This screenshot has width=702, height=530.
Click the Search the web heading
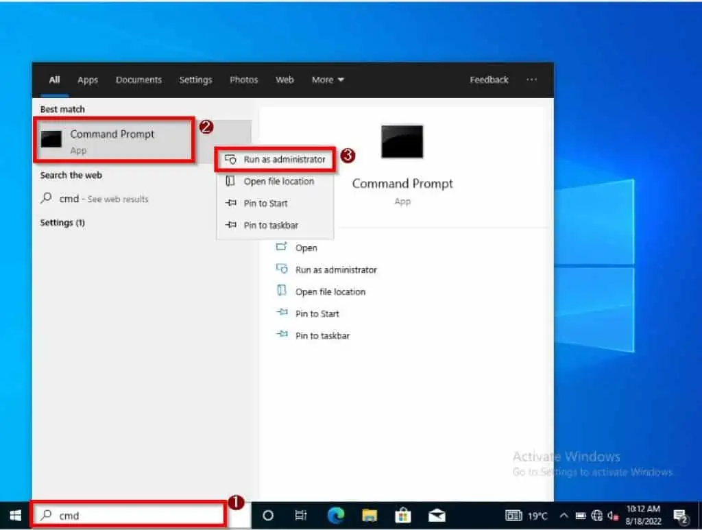[x=71, y=175]
